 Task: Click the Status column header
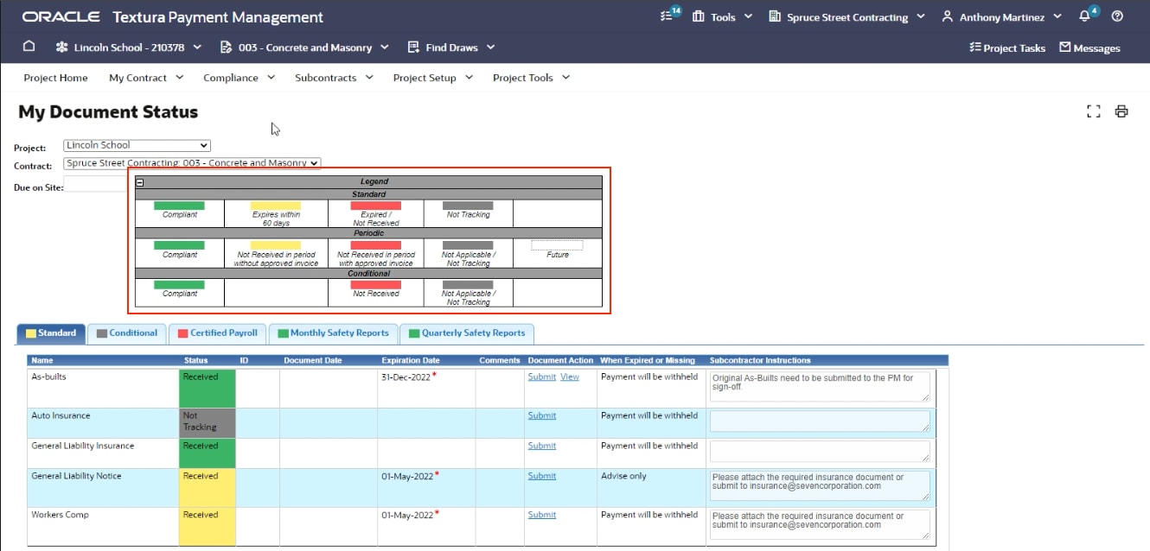coord(196,360)
